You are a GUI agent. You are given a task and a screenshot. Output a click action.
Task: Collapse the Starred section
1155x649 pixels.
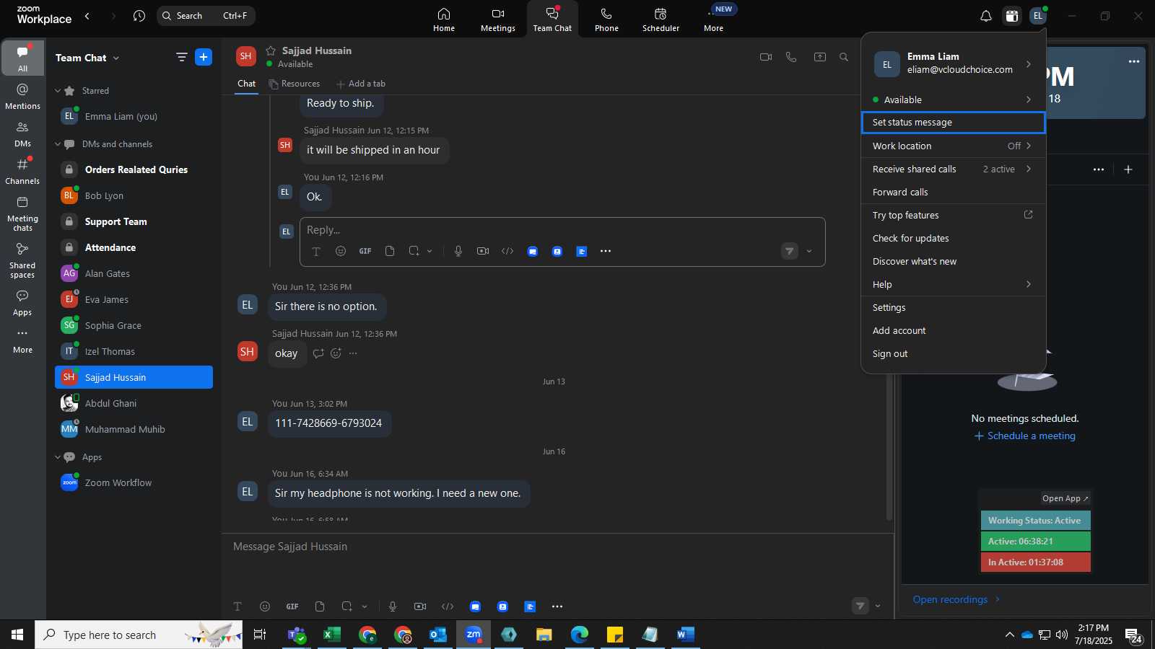tap(58, 91)
